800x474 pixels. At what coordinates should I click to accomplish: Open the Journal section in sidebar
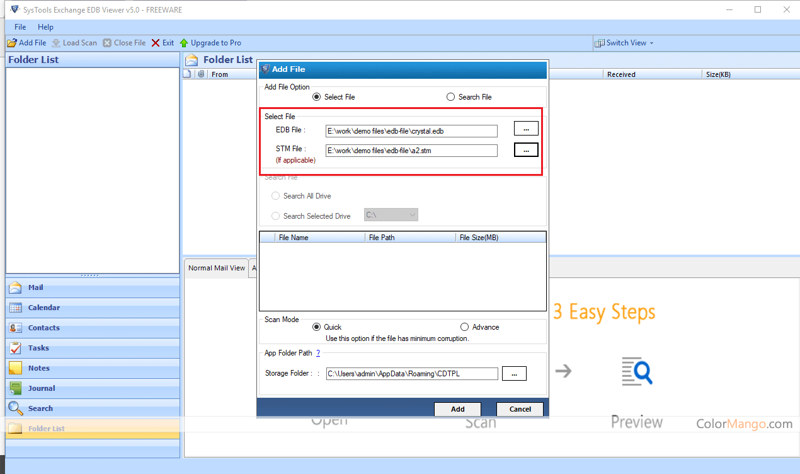point(41,388)
